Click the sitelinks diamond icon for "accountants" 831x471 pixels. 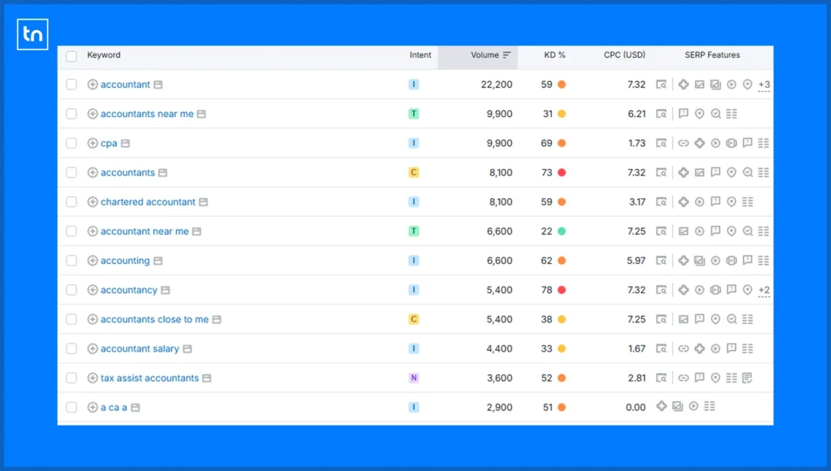[684, 172]
